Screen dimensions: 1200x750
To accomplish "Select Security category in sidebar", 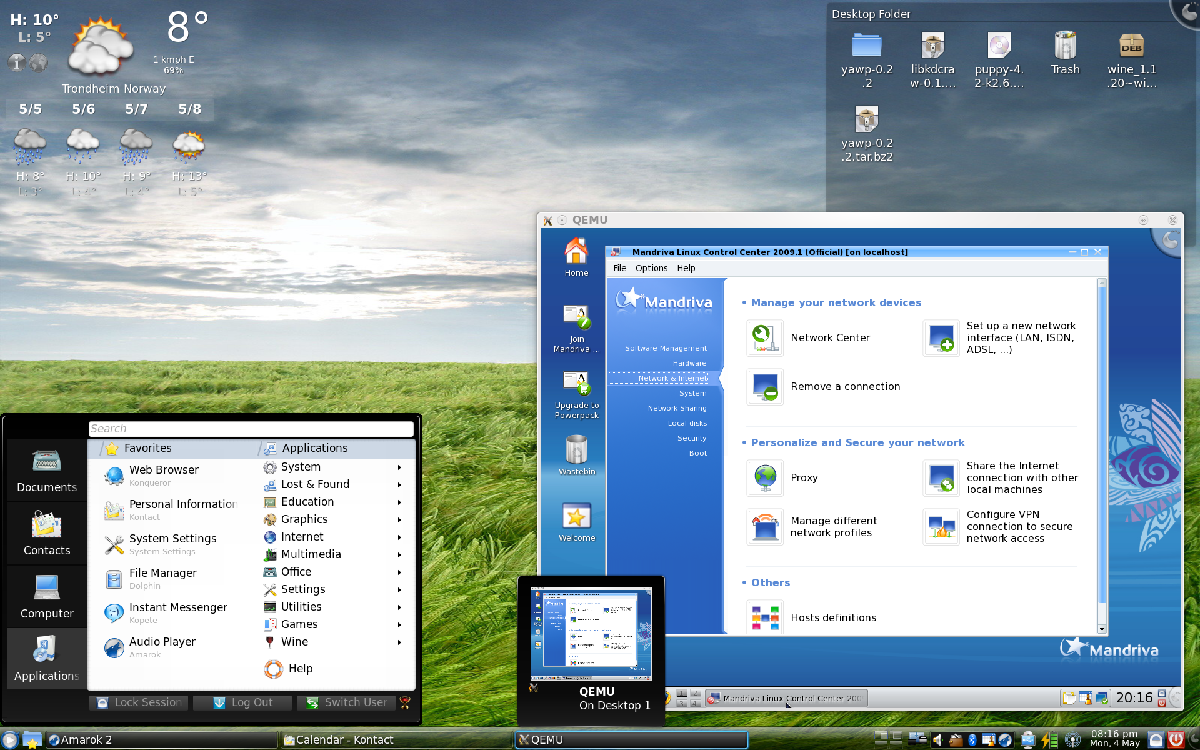I will point(692,438).
